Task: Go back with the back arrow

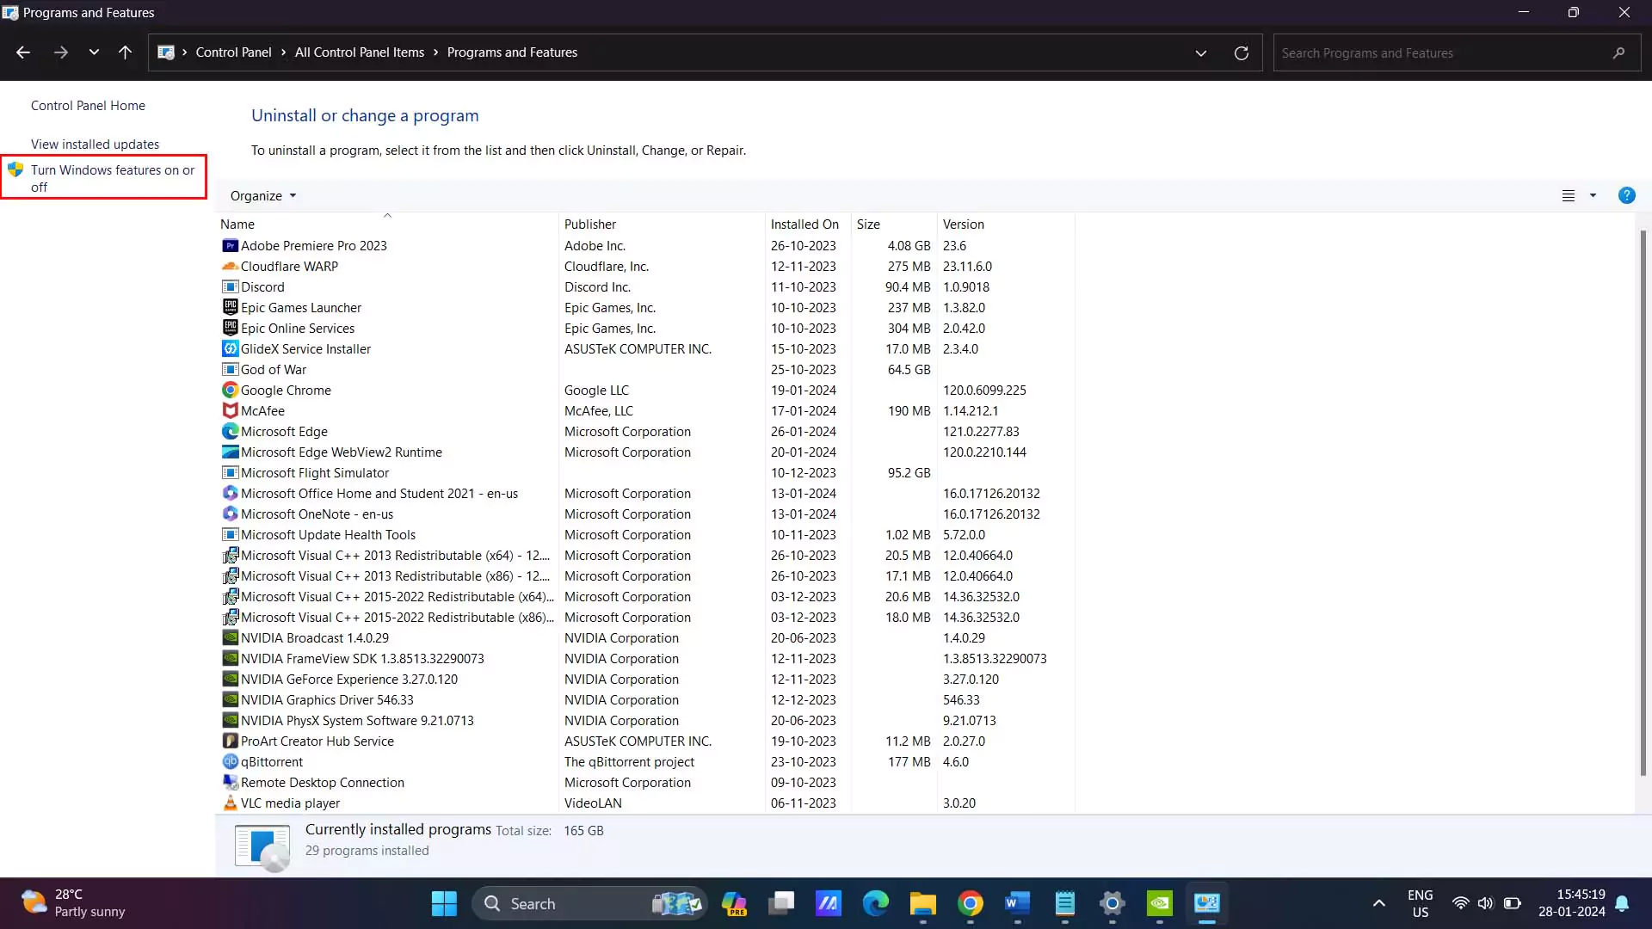Action: [23, 52]
